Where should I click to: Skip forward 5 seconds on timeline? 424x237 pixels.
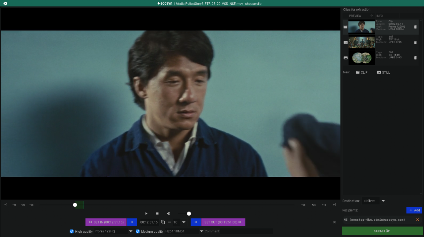[x=303, y=205]
